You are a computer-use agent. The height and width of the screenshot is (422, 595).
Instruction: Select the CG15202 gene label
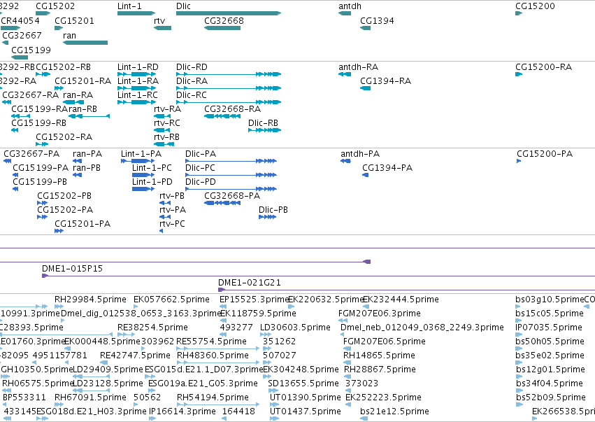point(55,6)
